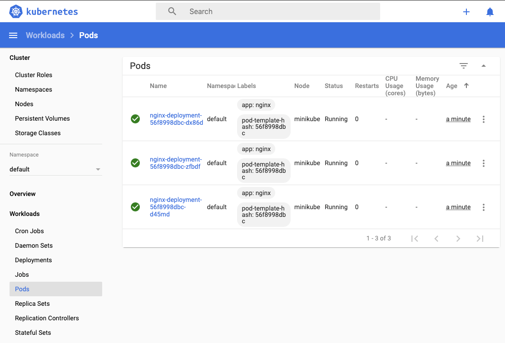505x343 pixels.
Task: Click the filter icon in Pods card
Action: 464,66
